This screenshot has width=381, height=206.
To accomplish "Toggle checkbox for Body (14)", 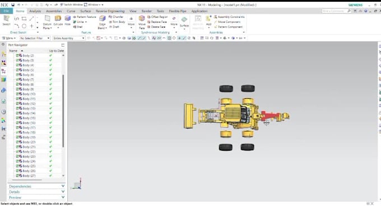I will 17,113.
